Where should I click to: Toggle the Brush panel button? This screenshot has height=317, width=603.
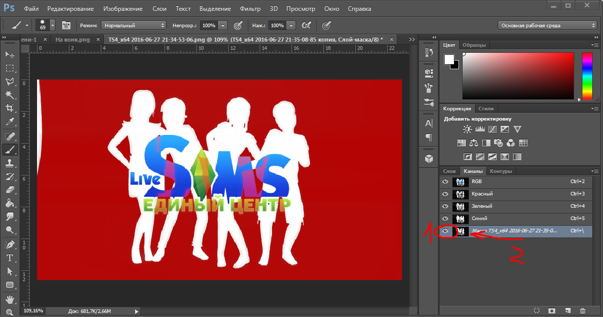66,25
